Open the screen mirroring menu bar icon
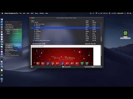Screen dimensions: 133x99 pyautogui.click(x=91, y=13)
